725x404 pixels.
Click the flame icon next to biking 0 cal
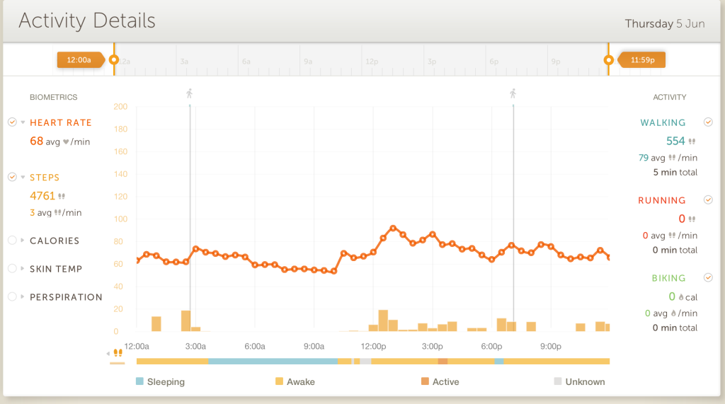pyautogui.click(x=681, y=297)
